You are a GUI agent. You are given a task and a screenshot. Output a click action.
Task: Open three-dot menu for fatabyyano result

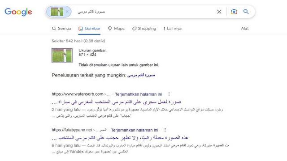[x=165, y=130]
